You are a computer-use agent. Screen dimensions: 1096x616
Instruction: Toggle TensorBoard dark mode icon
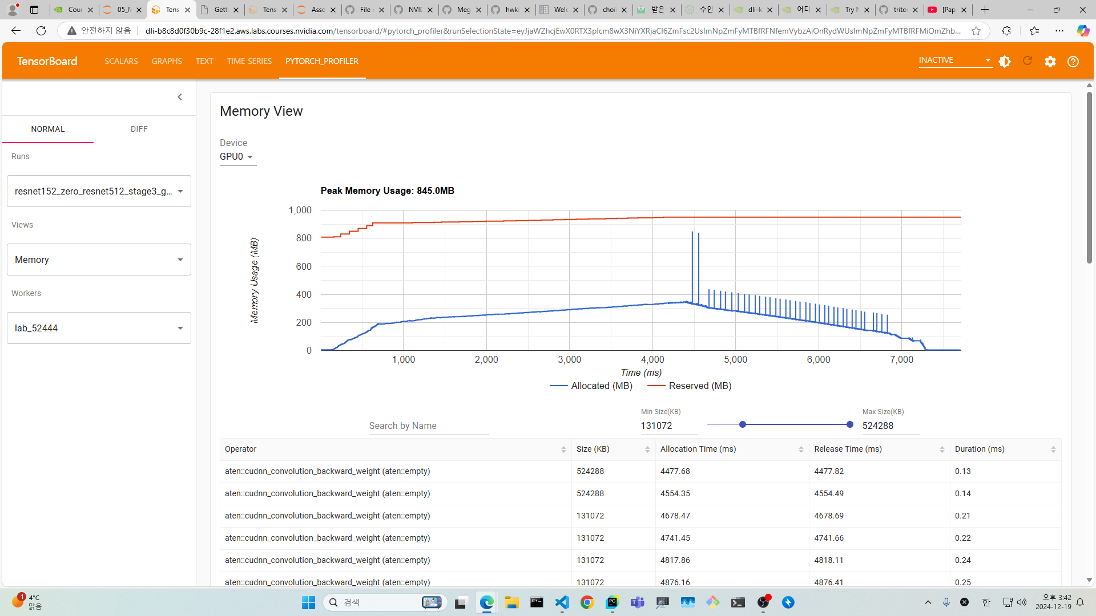tap(1005, 62)
